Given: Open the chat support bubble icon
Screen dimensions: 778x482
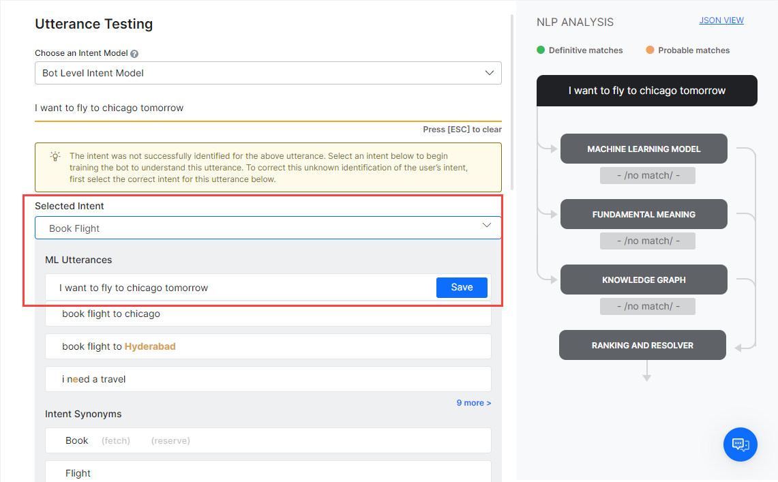Looking at the screenshot, I should coord(740,445).
